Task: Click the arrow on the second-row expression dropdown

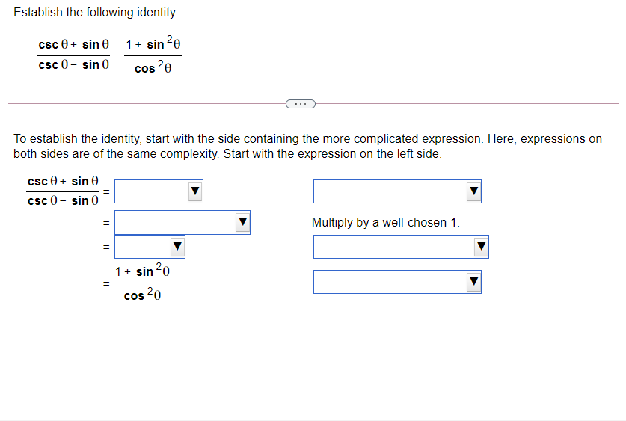Action: pyautogui.click(x=243, y=221)
